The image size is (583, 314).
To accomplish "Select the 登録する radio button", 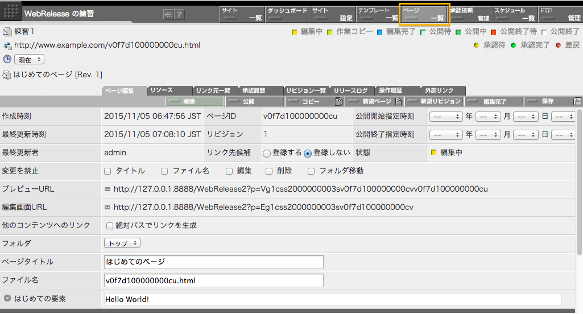I will click(x=267, y=153).
